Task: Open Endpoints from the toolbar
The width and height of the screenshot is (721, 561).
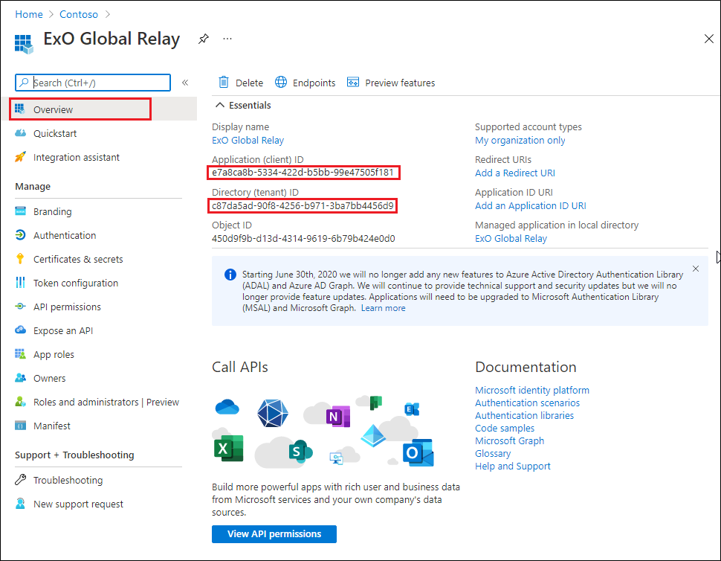Action: (305, 82)
